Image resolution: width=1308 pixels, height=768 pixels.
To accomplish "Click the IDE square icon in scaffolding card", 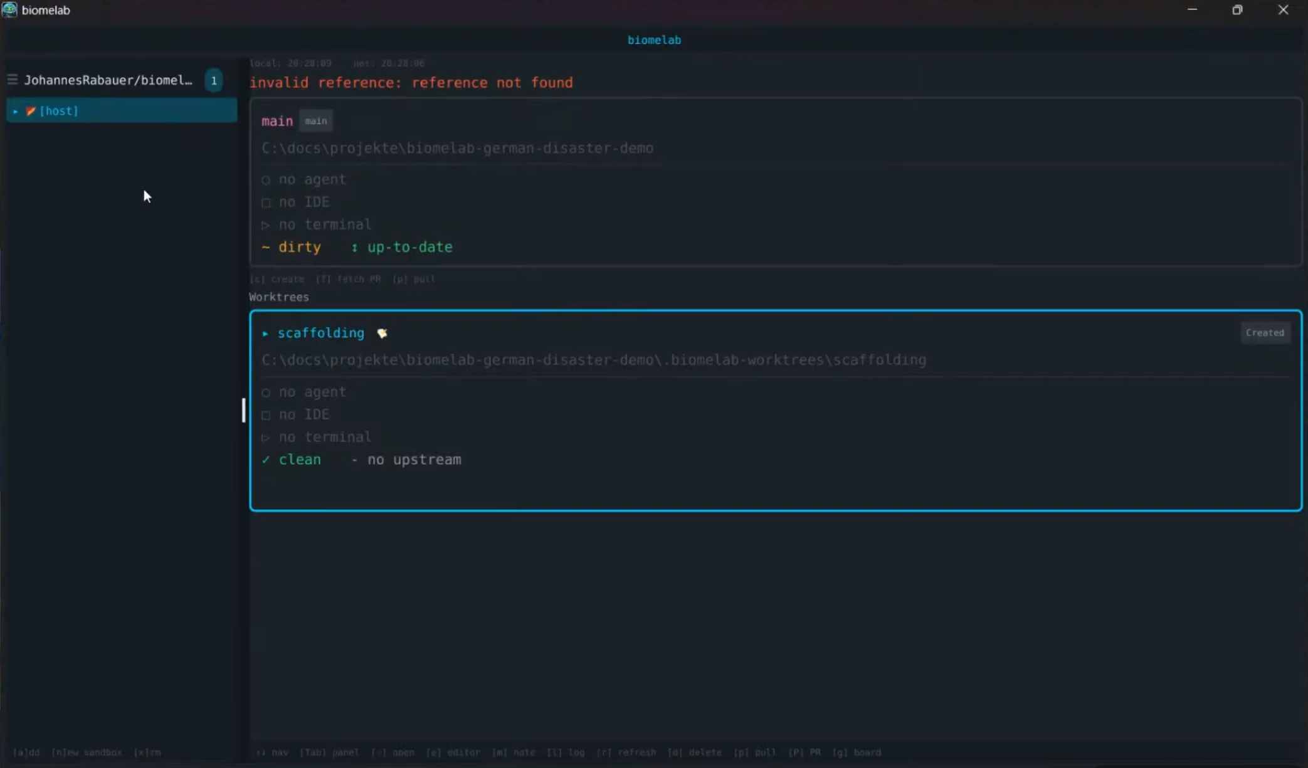I will point(266,415).
